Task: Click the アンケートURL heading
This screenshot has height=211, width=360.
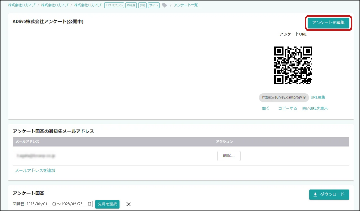Action: [293, 34]
